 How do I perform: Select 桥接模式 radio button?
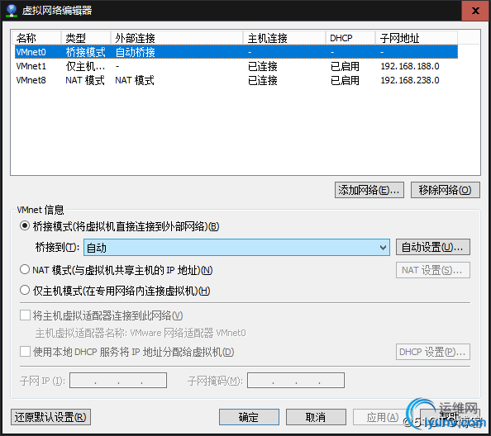point(25,225)
